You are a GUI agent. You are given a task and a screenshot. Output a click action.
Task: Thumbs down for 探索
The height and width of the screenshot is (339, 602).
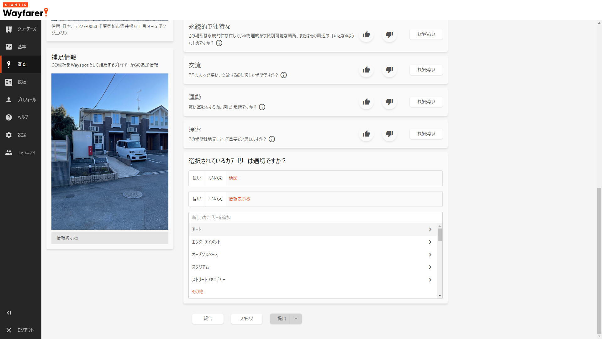pyautogui.click(x=389, y=134)
